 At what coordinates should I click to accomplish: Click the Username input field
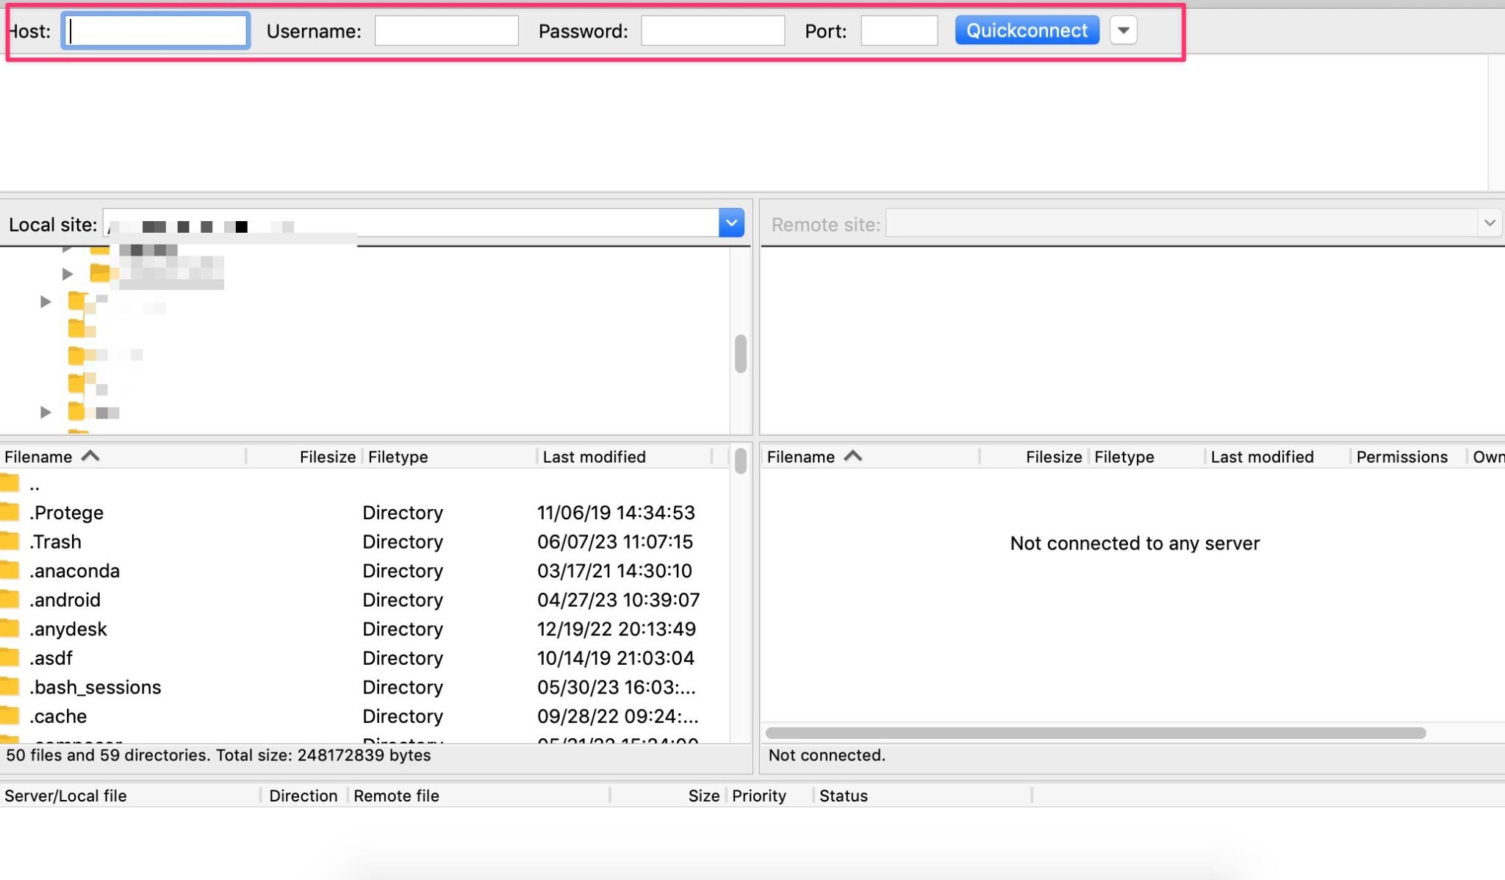(x=446, y=31)
